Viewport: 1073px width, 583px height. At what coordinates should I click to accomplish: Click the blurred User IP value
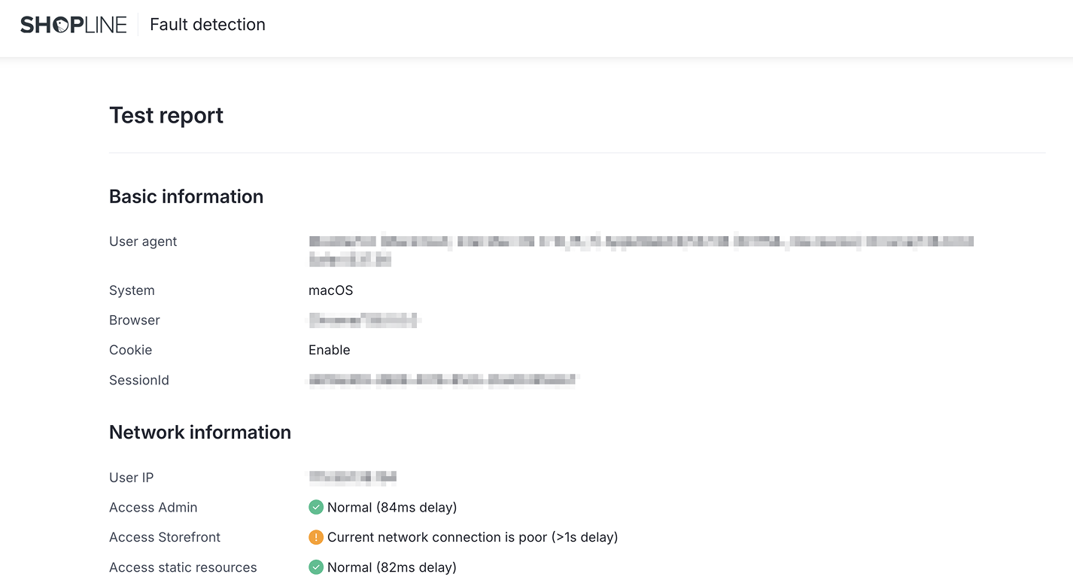[352, 477]
